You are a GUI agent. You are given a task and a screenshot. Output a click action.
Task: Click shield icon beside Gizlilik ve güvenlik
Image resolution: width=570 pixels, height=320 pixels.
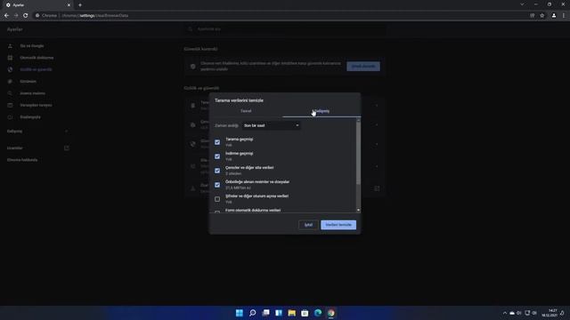[10, 69]
